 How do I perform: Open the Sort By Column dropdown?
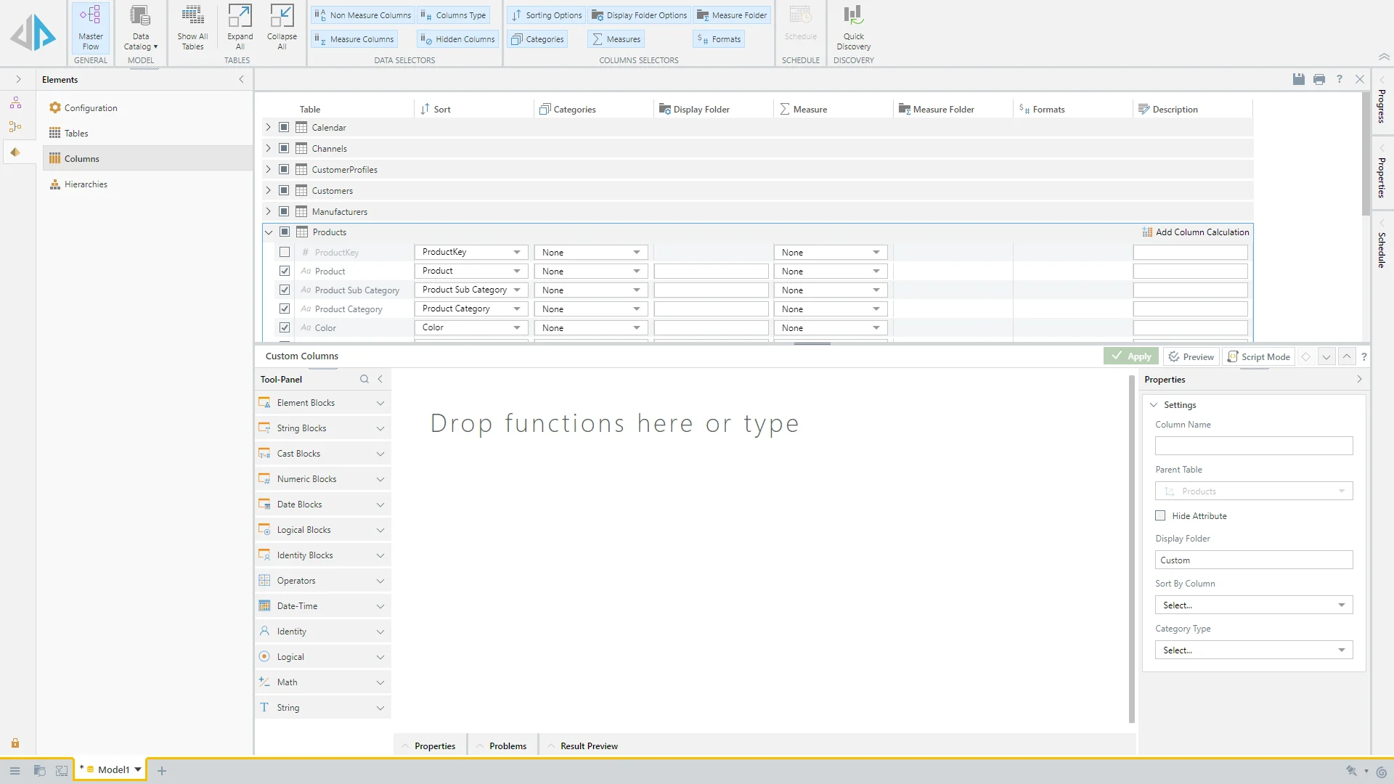pos(1253,605)
